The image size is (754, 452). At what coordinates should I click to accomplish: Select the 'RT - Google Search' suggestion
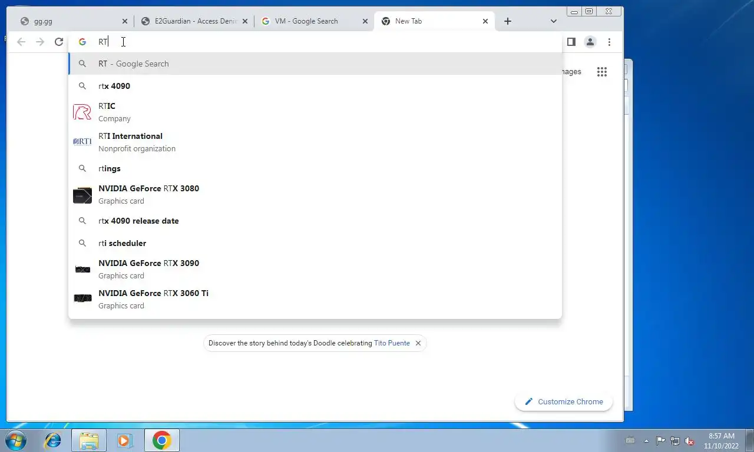(315, 64)
